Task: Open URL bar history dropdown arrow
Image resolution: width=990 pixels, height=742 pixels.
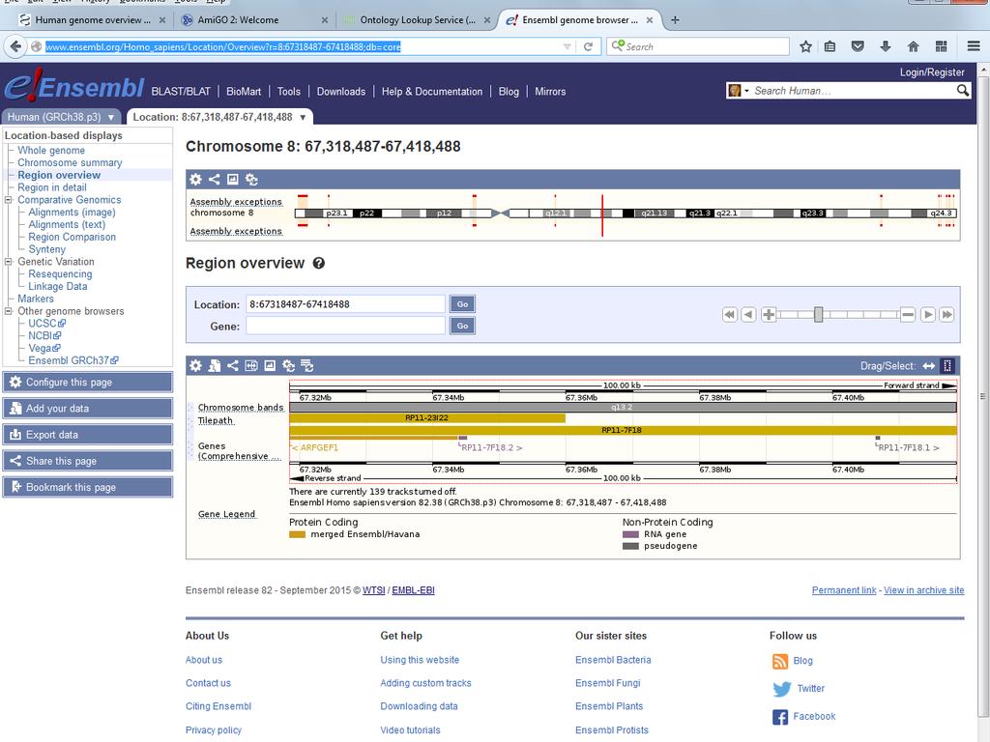Action: pos(567,46)
